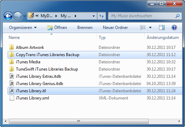Go back with the blue Back arrow
The width and height of the screenshot is (185, 127).
(x=8, y=16)
